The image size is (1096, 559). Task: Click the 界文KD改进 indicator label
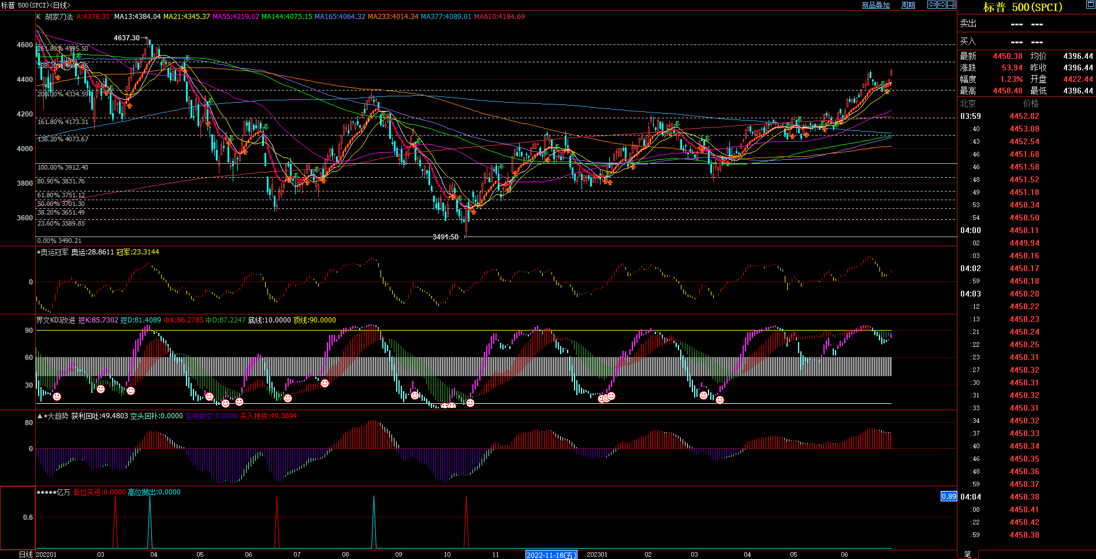coord(55,320)
